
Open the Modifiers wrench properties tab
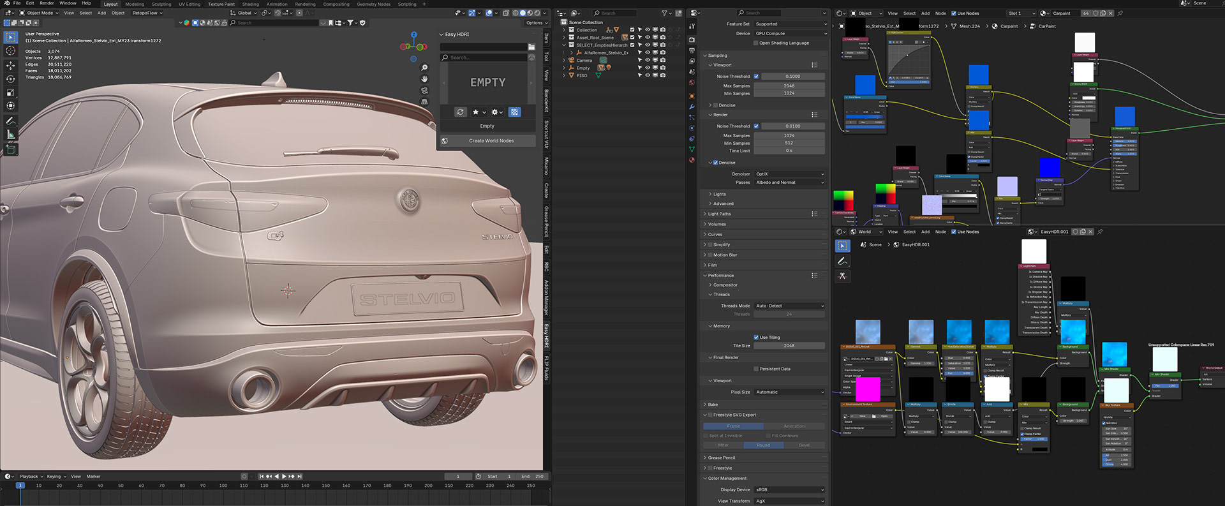692,107
